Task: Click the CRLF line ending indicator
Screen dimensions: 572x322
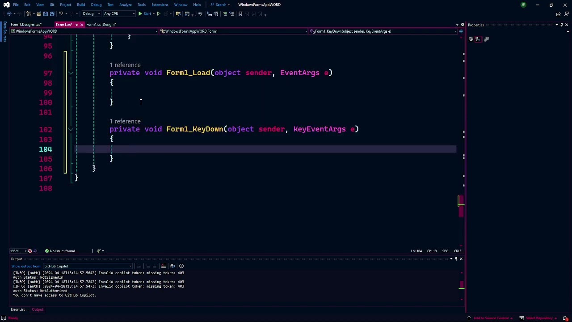Action: pyautogui.click(x=458, y=251)
